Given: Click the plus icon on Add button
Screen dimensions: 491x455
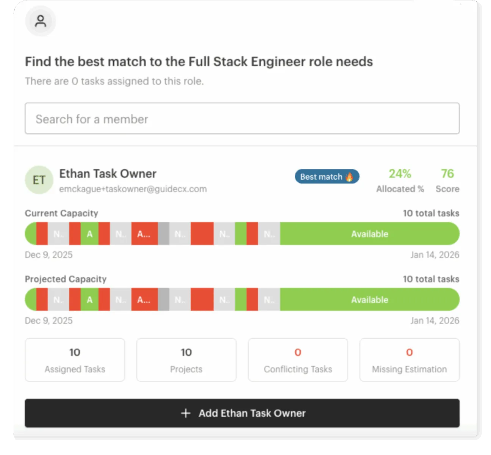Looking at the screenshot, I should [x=186, y=413].
